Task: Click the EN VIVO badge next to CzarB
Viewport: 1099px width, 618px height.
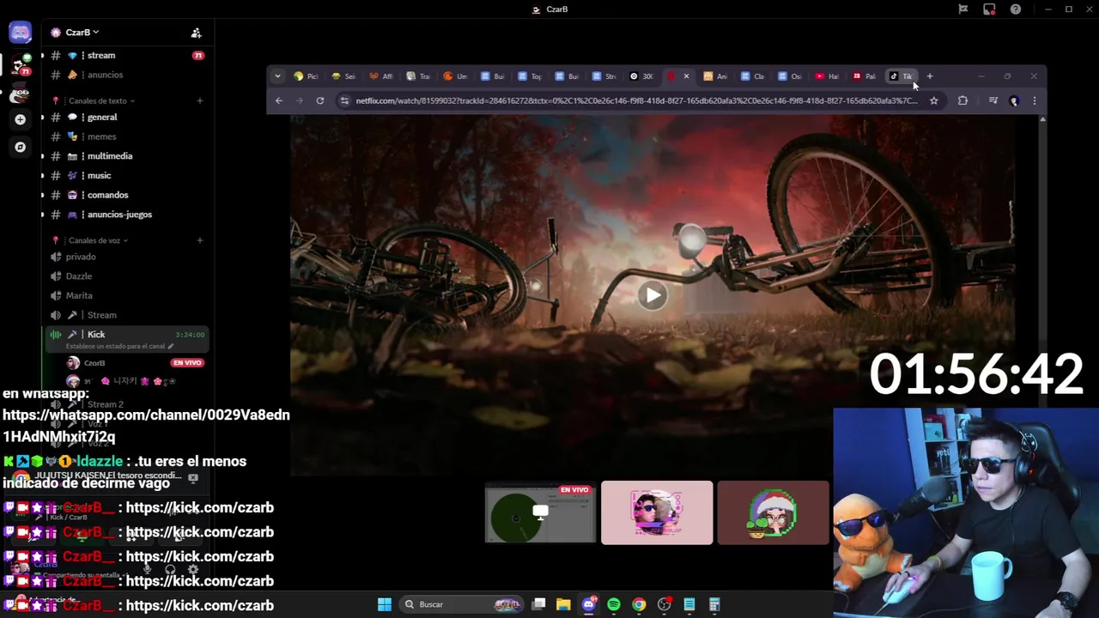Action: pos(186,363)
